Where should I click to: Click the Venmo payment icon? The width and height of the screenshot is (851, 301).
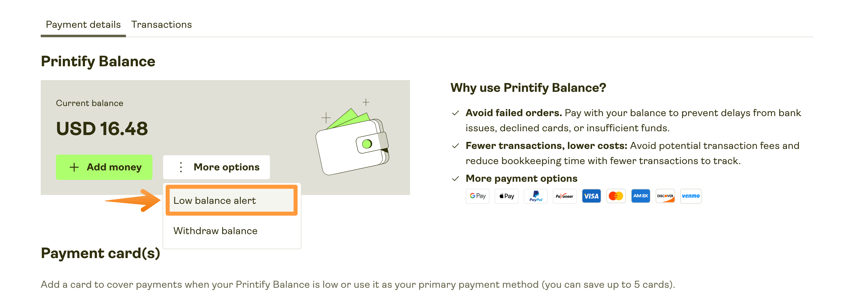pos(690,196)
